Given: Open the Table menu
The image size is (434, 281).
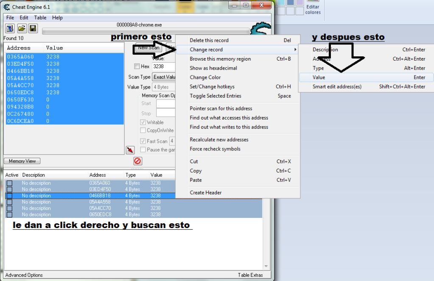Looking at the screenshot, I should coord(40,18).
